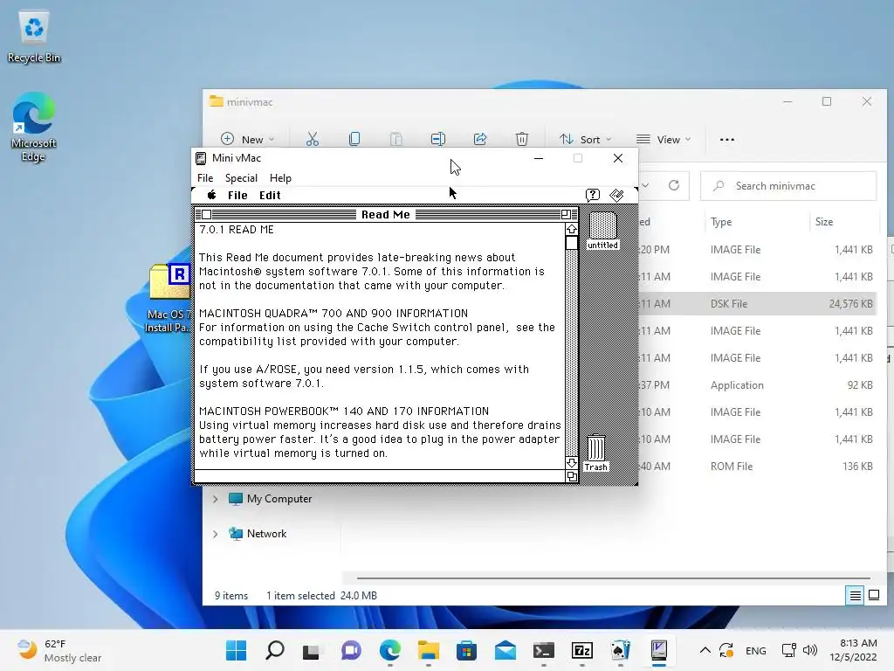894x671 pixels.
Task: Sort by the Type column header
Action: [720, 222]
